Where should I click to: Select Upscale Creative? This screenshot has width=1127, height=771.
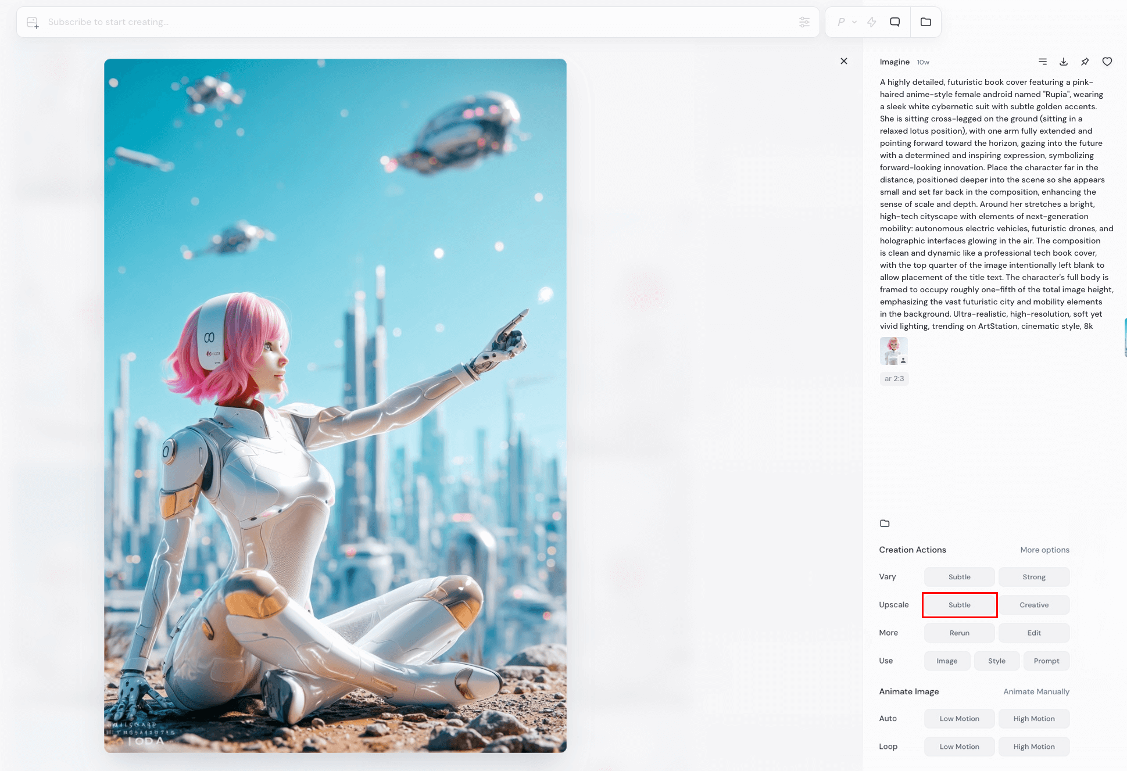[1034, 605]
